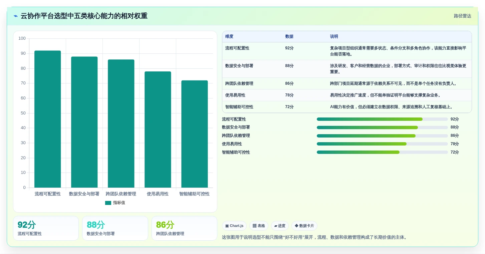
Task: Click the 使用易用性 progress bar
Action: click(382, 144)
